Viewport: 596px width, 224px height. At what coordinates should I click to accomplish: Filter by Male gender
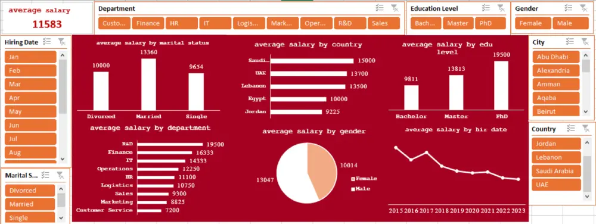(570, 23)
